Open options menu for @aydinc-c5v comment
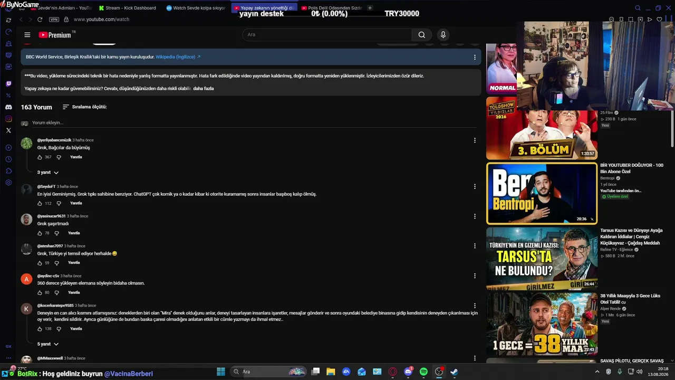Image resolution: width=675 pixels, height=380 pixels. (475, 276)
